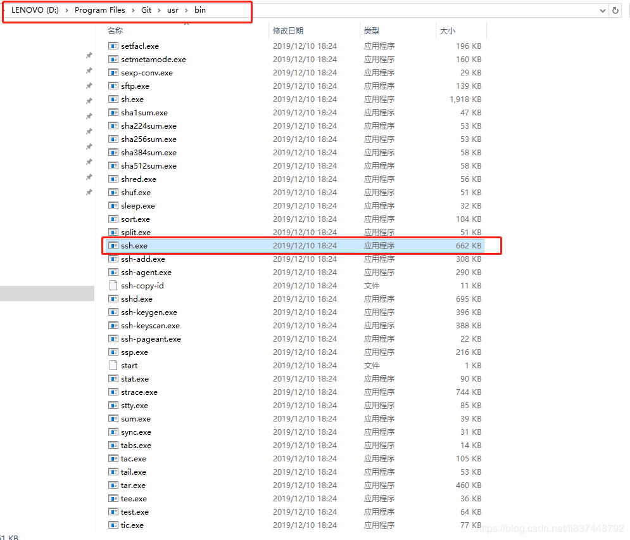Screen dimensions: 630x540
Task: Click the sftp.exe application icon
Action: point(114,86)
